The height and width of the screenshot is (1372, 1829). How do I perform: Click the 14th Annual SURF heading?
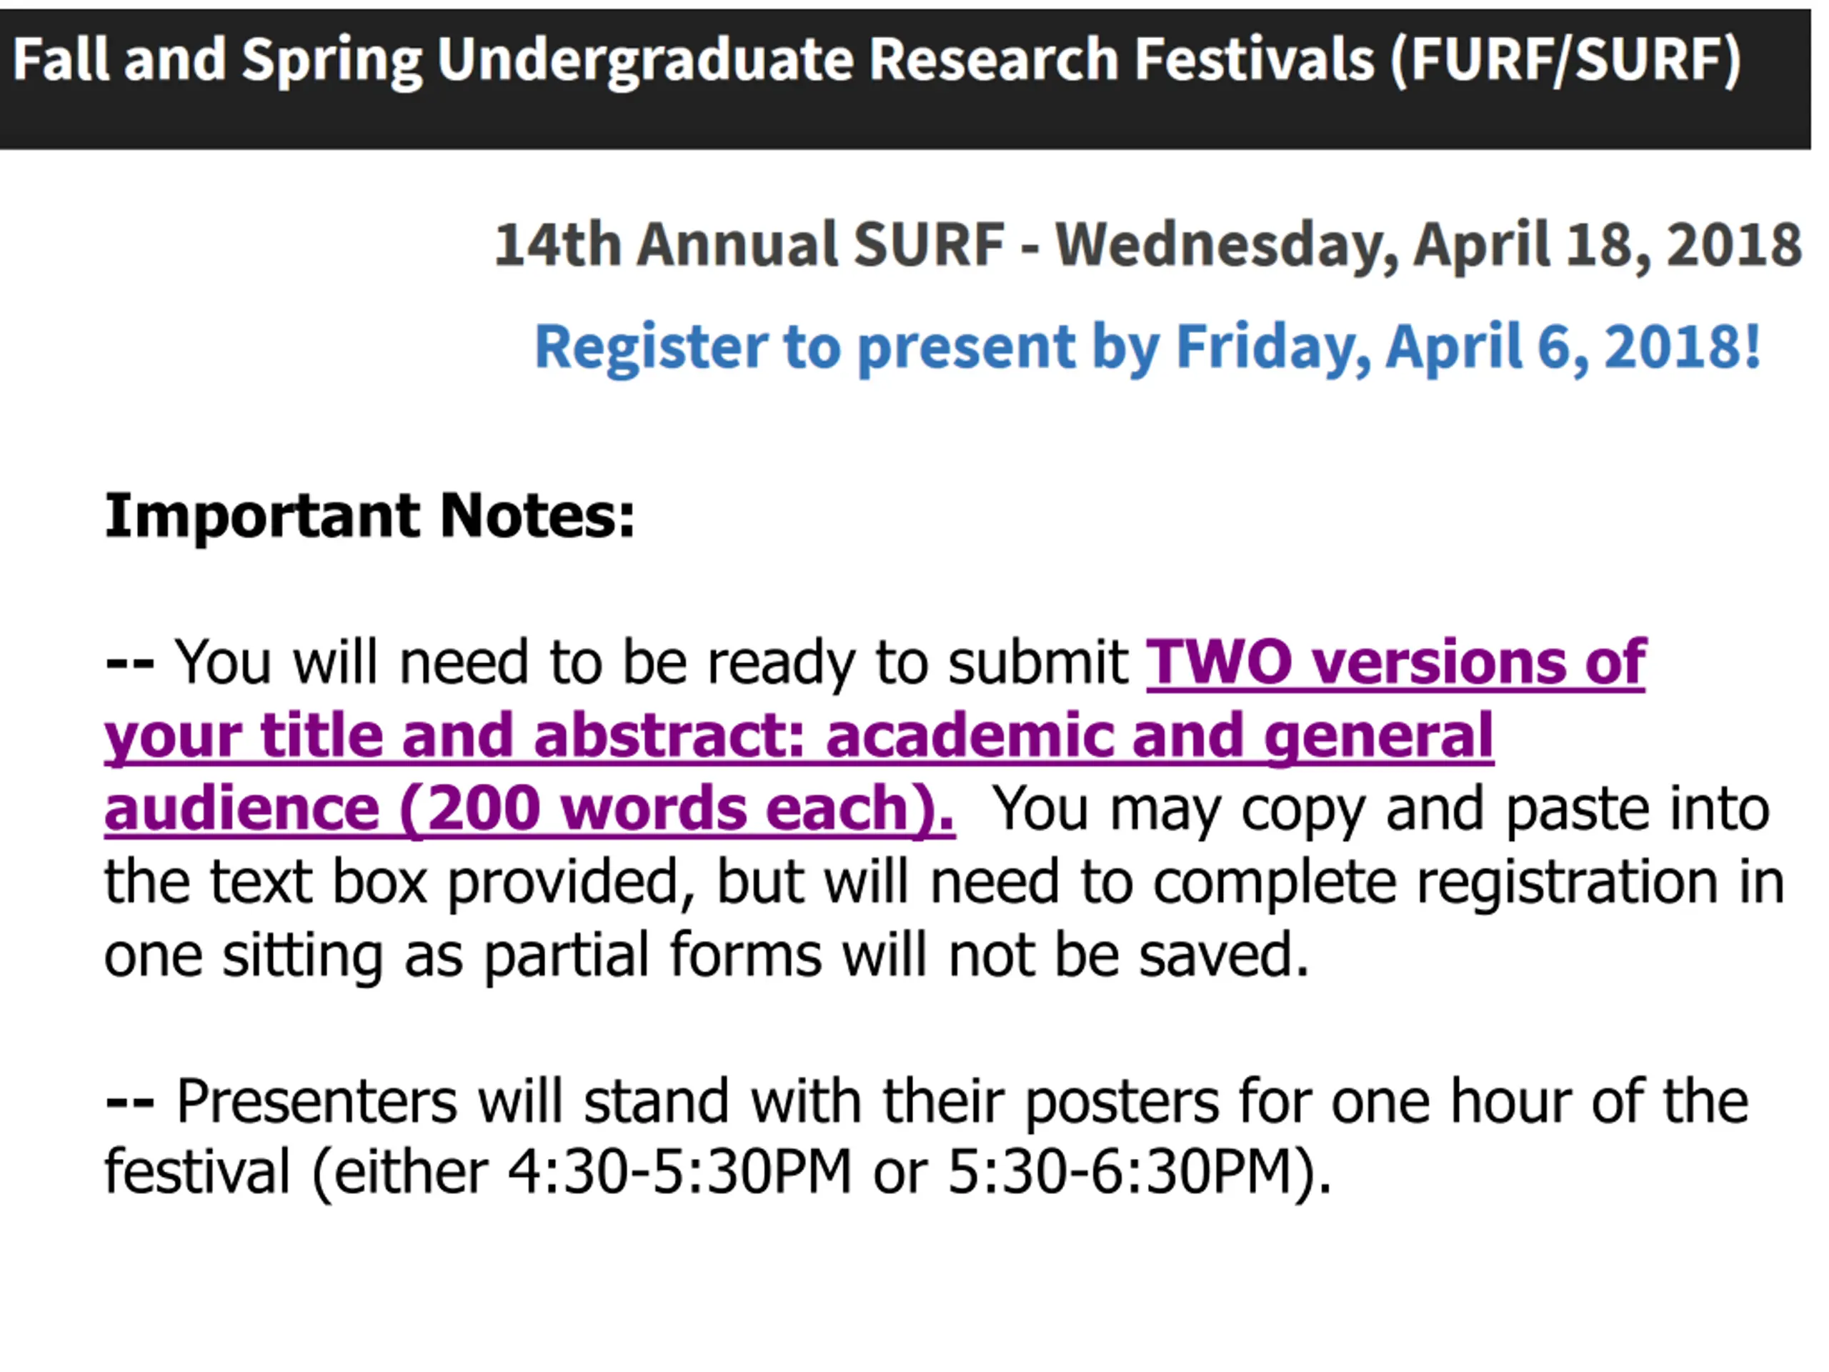(1149, 246)
